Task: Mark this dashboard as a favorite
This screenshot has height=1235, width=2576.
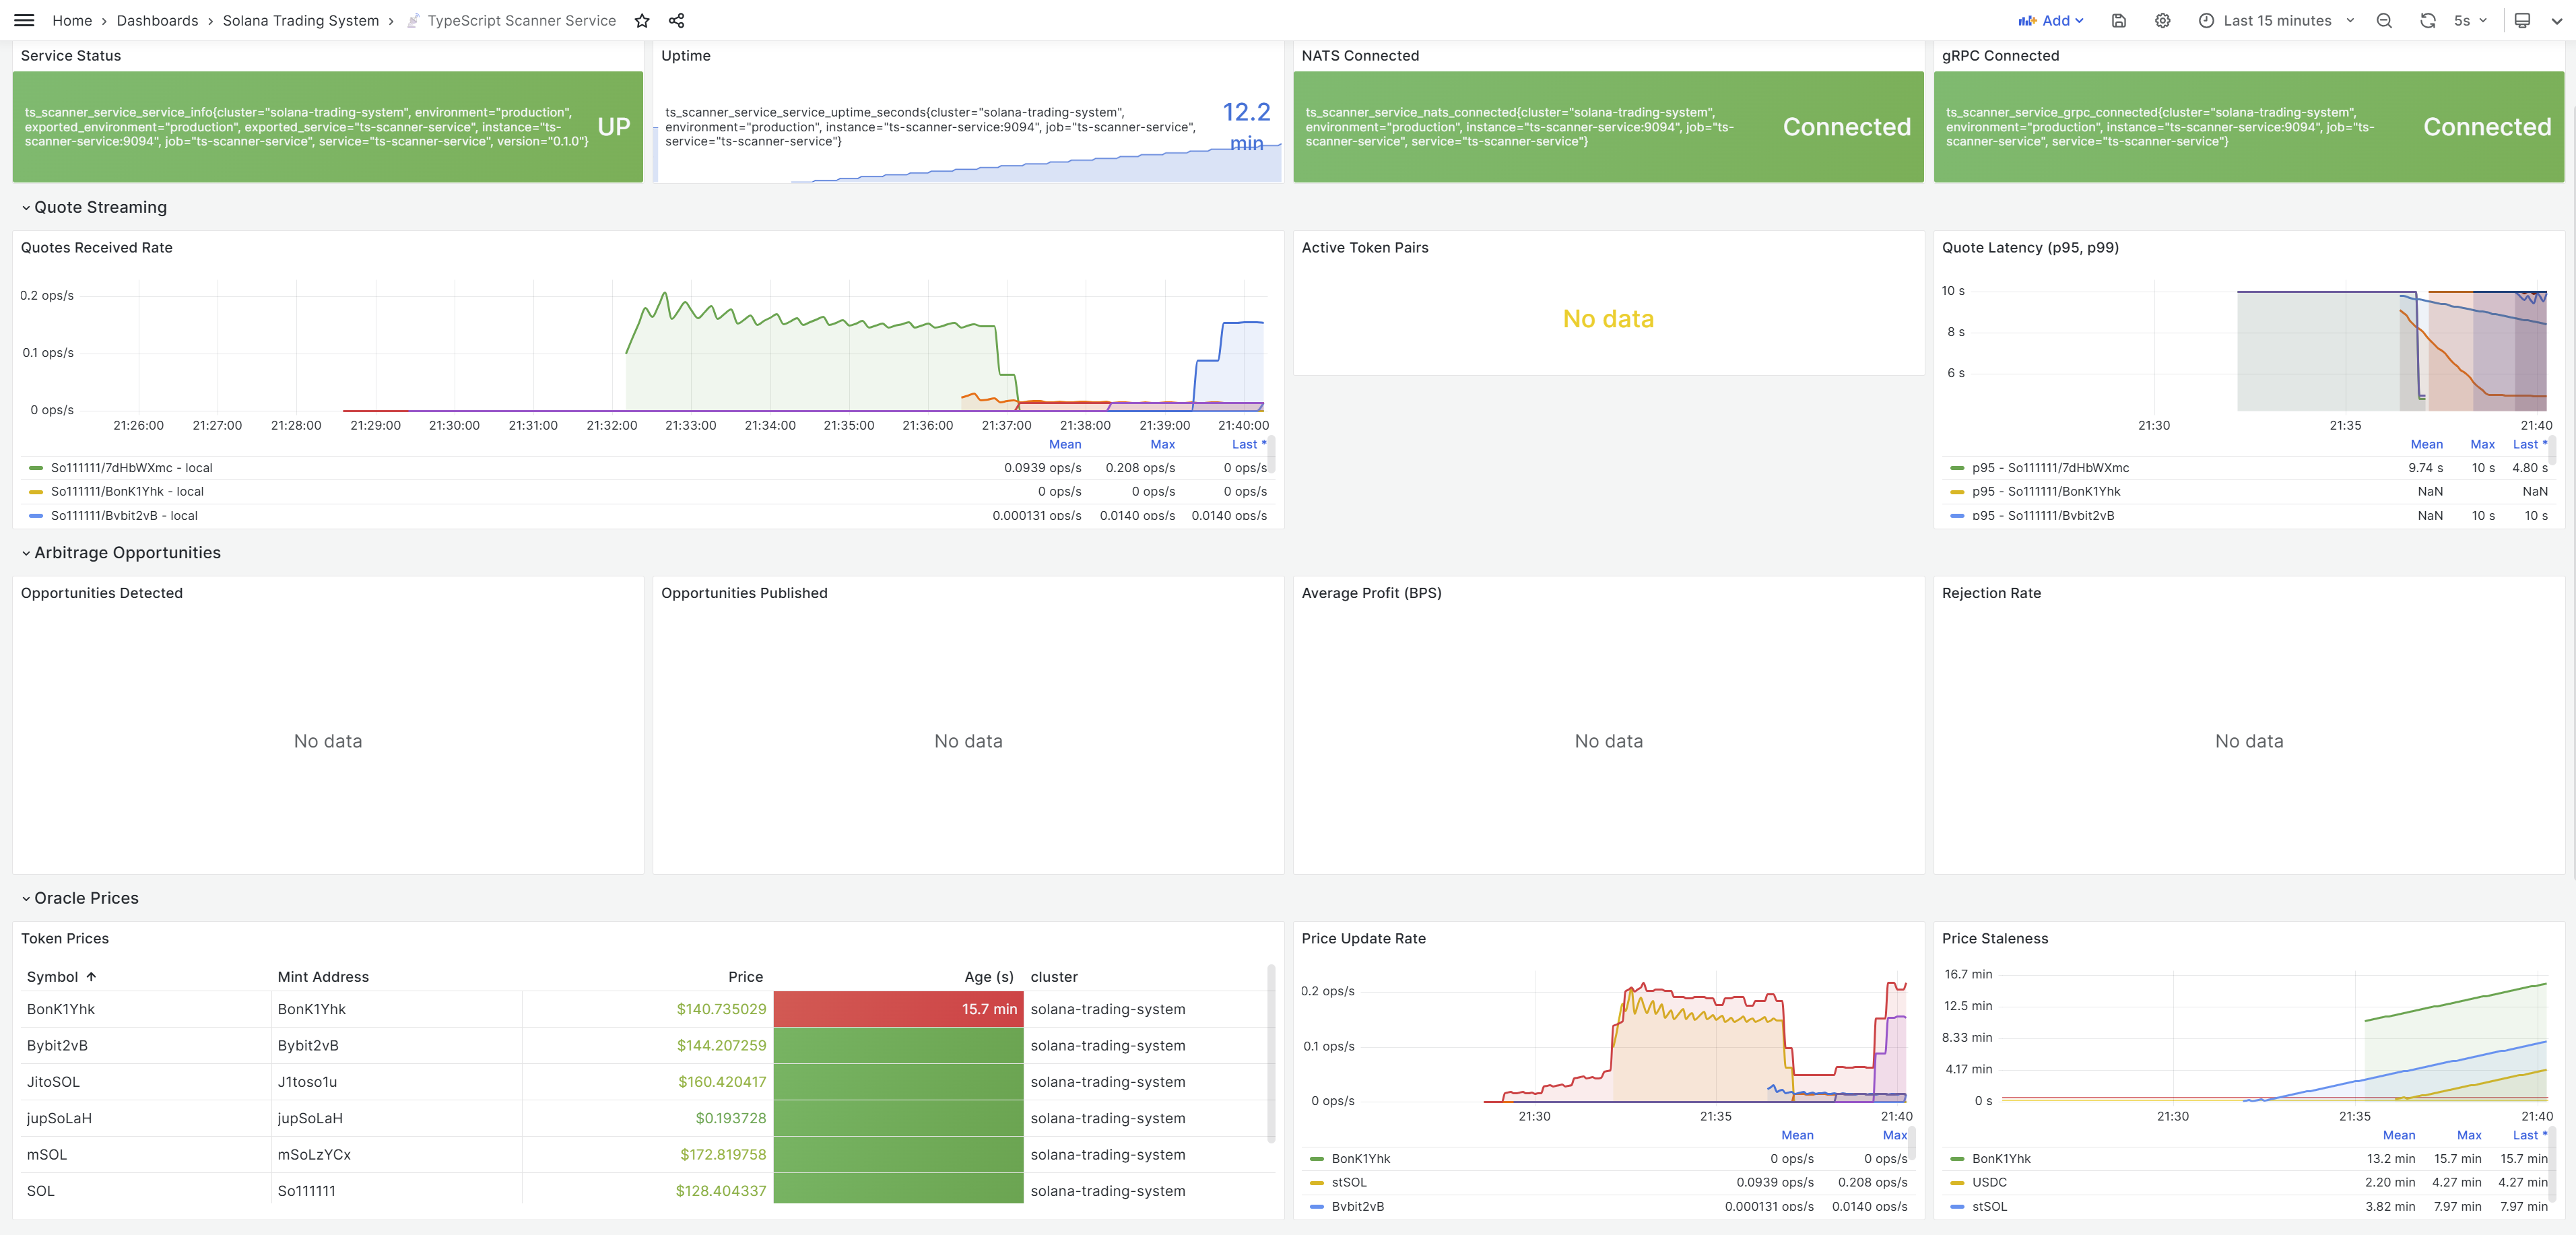Action: 642,20
